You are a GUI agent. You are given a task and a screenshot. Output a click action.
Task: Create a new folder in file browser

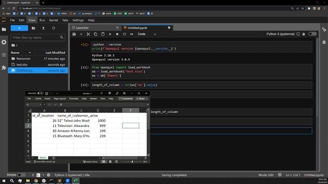(33, 28)
